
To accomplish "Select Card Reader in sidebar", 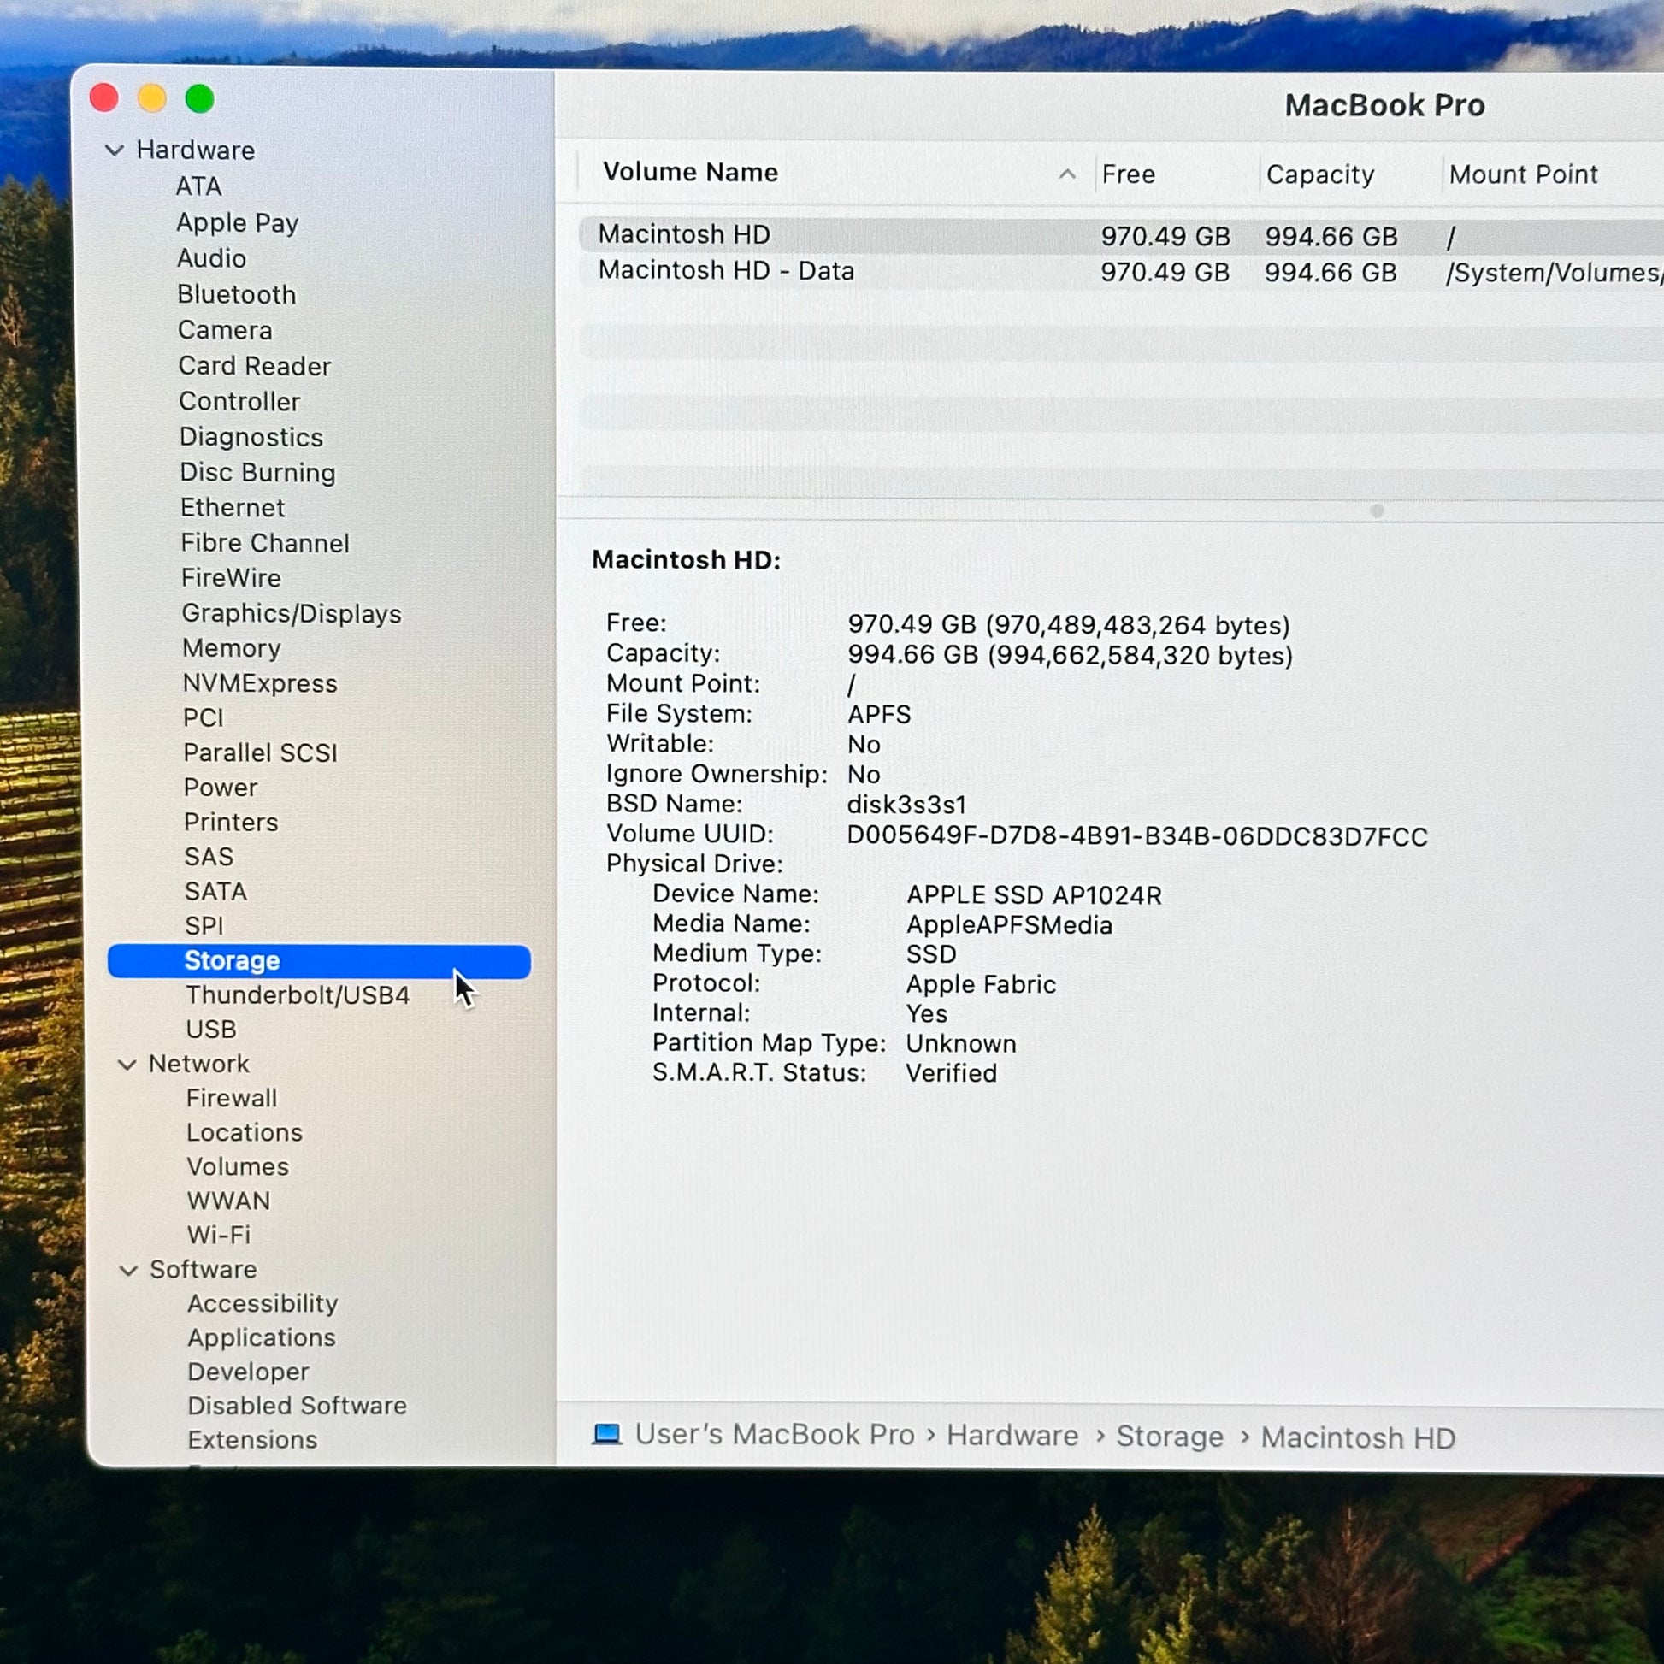I will pyautogui.click(x=255, y=366).
